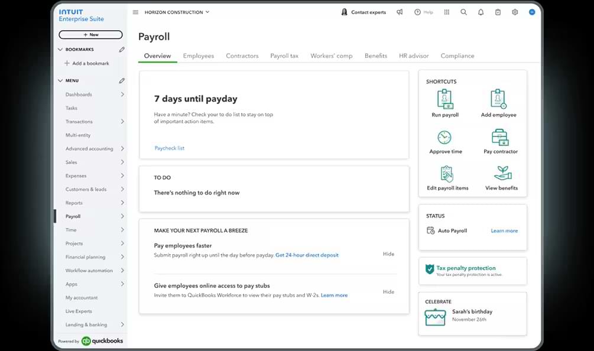Select the Overview tab
This screenshot has height=351, width=594.
[x=157, y=56]
